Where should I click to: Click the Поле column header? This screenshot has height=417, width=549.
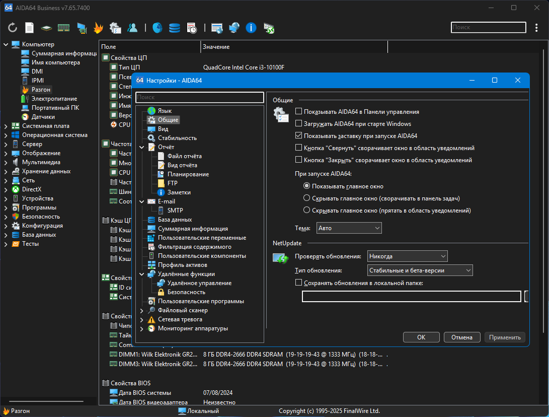pyautogui.click(x=150, y=47)
